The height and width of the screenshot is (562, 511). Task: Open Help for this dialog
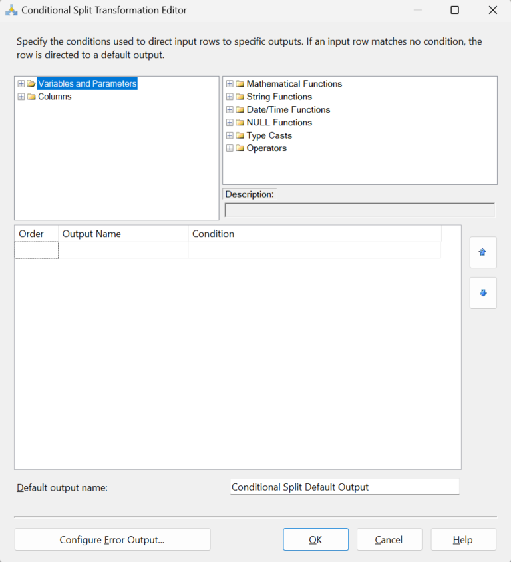[x=463, y=539]
